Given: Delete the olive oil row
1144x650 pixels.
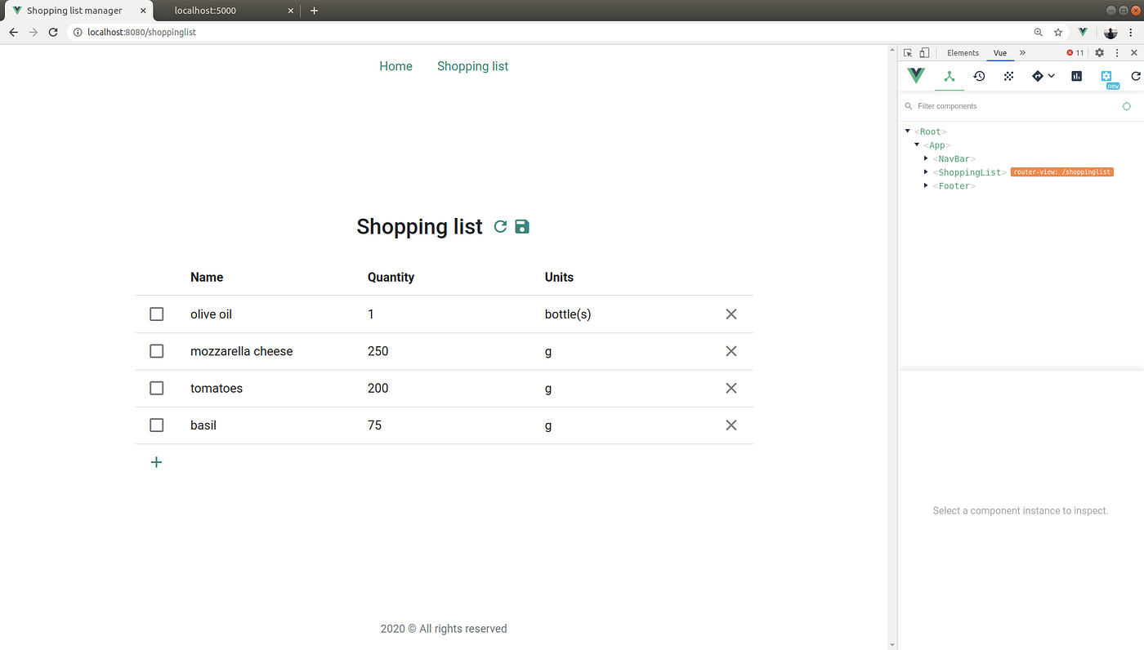Looking at the screenshot, I should (731, 314).
